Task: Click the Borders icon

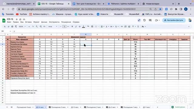Action: [x=92, y=27]
